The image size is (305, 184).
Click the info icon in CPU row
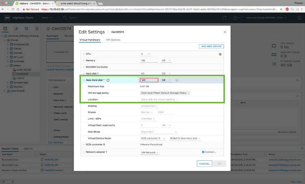pos(220,54)
